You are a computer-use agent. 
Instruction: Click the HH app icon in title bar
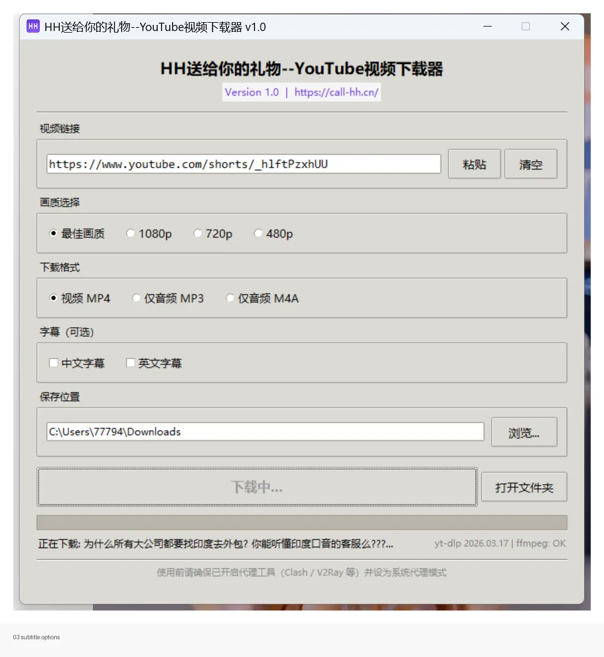(33, 26)
